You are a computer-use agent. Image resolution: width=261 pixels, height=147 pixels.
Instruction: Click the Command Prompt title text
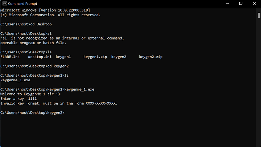pyautogui.click(x=22, y=4)
